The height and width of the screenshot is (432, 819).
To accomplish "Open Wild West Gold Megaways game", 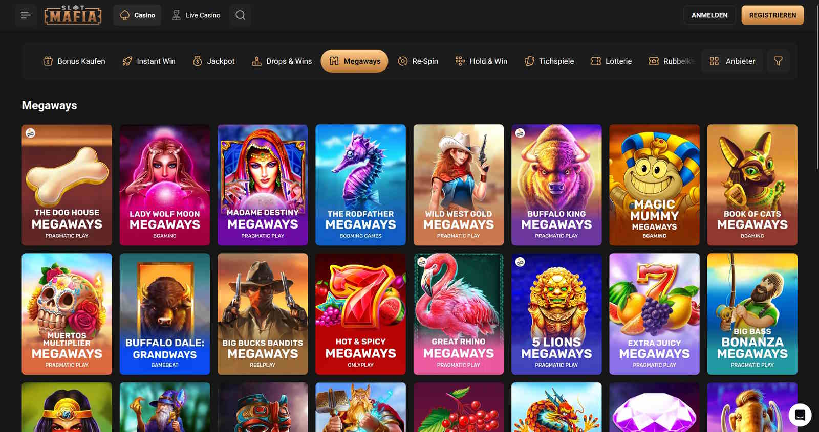I will tap(459, 185).
